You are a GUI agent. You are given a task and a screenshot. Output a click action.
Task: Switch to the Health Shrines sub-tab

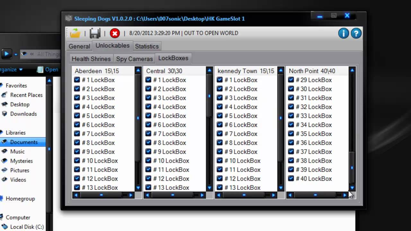91,59
